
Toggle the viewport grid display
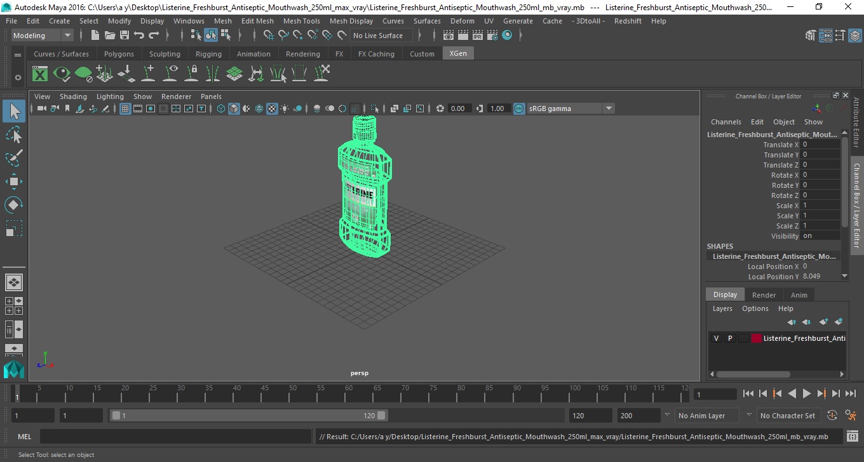[x=125, y=109]
